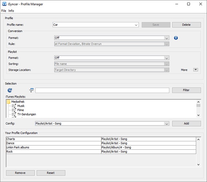Open the Conversion Format dropdown
The image size is (207, 182).
pos(167,38)
